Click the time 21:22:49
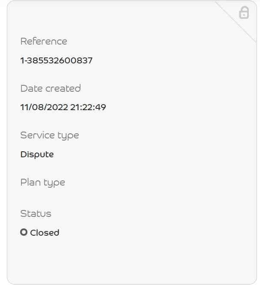This screenshot has width=260, height=288. click(88, 107)
